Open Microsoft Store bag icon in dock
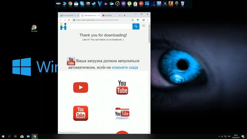The image size is (247, 139). (135, 3)
